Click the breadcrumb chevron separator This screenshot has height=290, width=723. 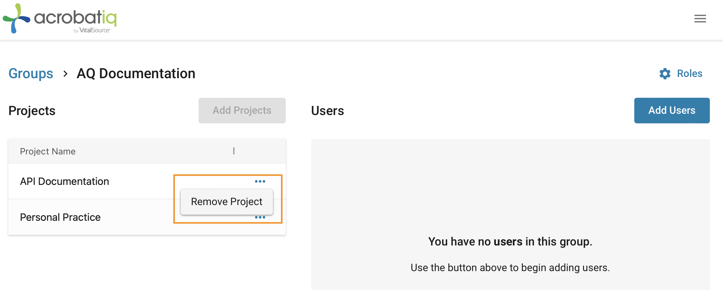point(65,74)
